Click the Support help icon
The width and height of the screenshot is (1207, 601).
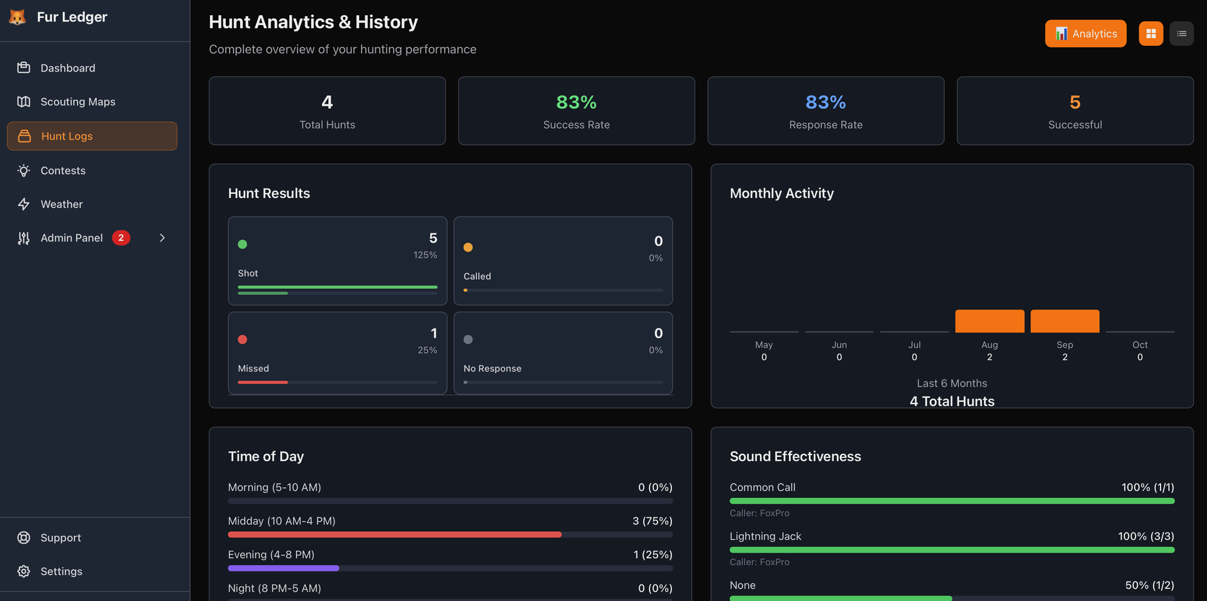24,538
